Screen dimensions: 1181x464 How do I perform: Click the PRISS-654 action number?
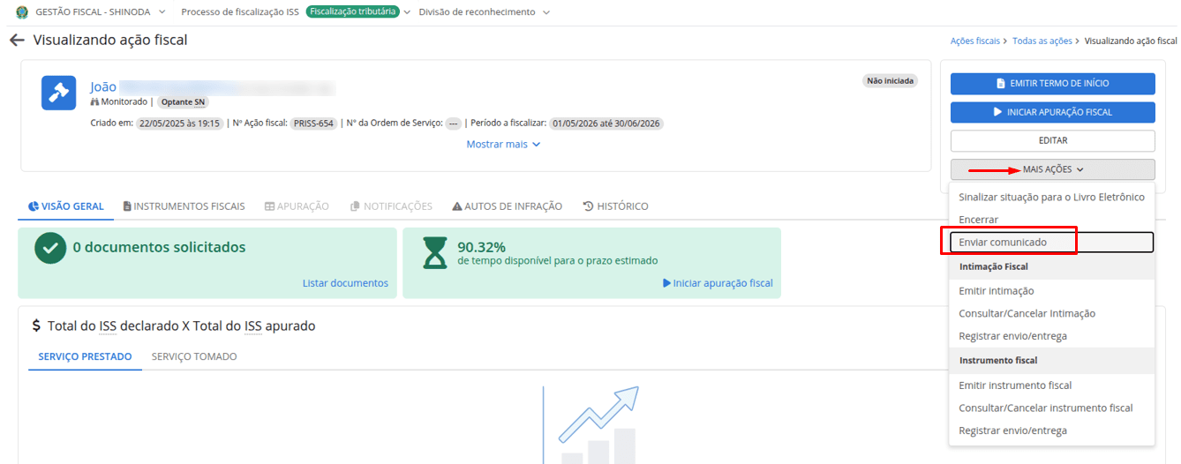click(x=313, y=123)
